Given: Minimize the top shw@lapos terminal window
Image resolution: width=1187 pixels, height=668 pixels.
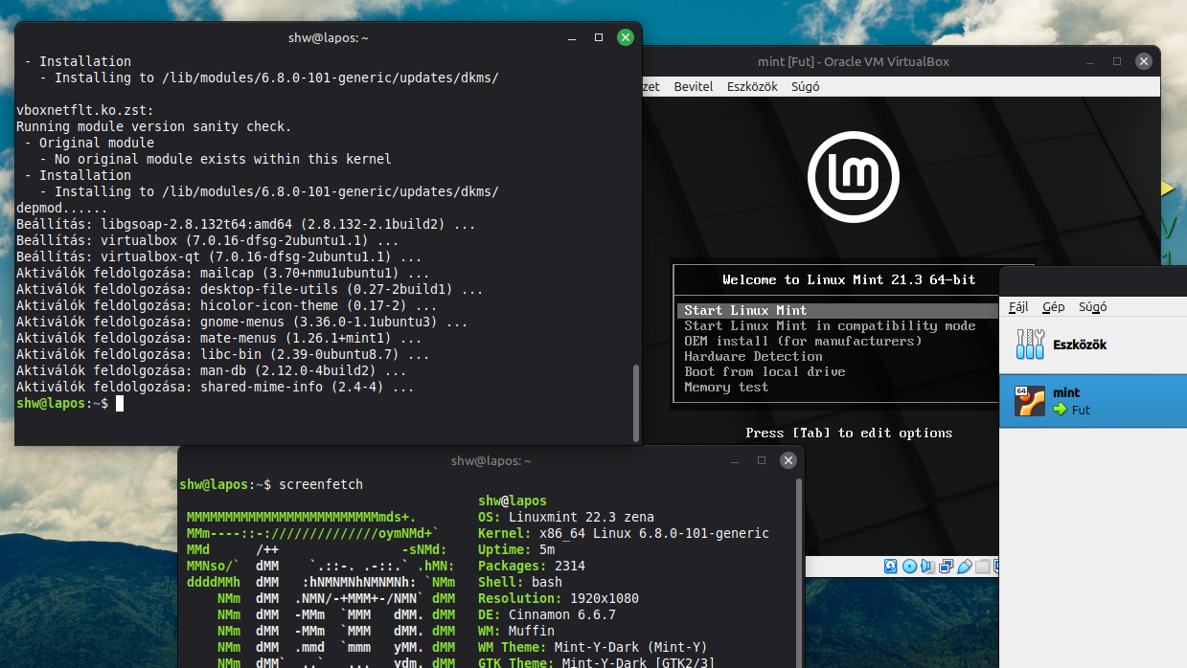Looking at the screenshot, I should coord(571,37).
